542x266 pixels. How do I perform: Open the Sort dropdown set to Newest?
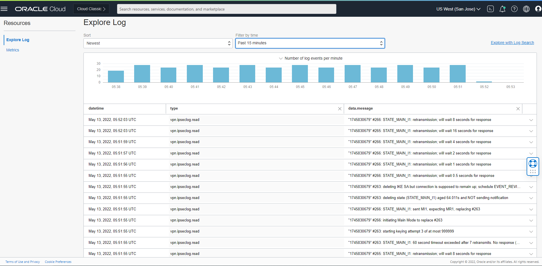(158, 43)
